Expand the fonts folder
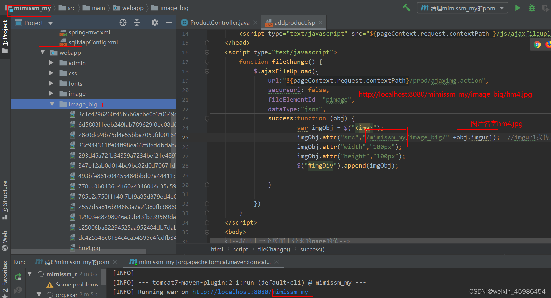This screenshot has height=298, width=551. (x=51, y=83)
